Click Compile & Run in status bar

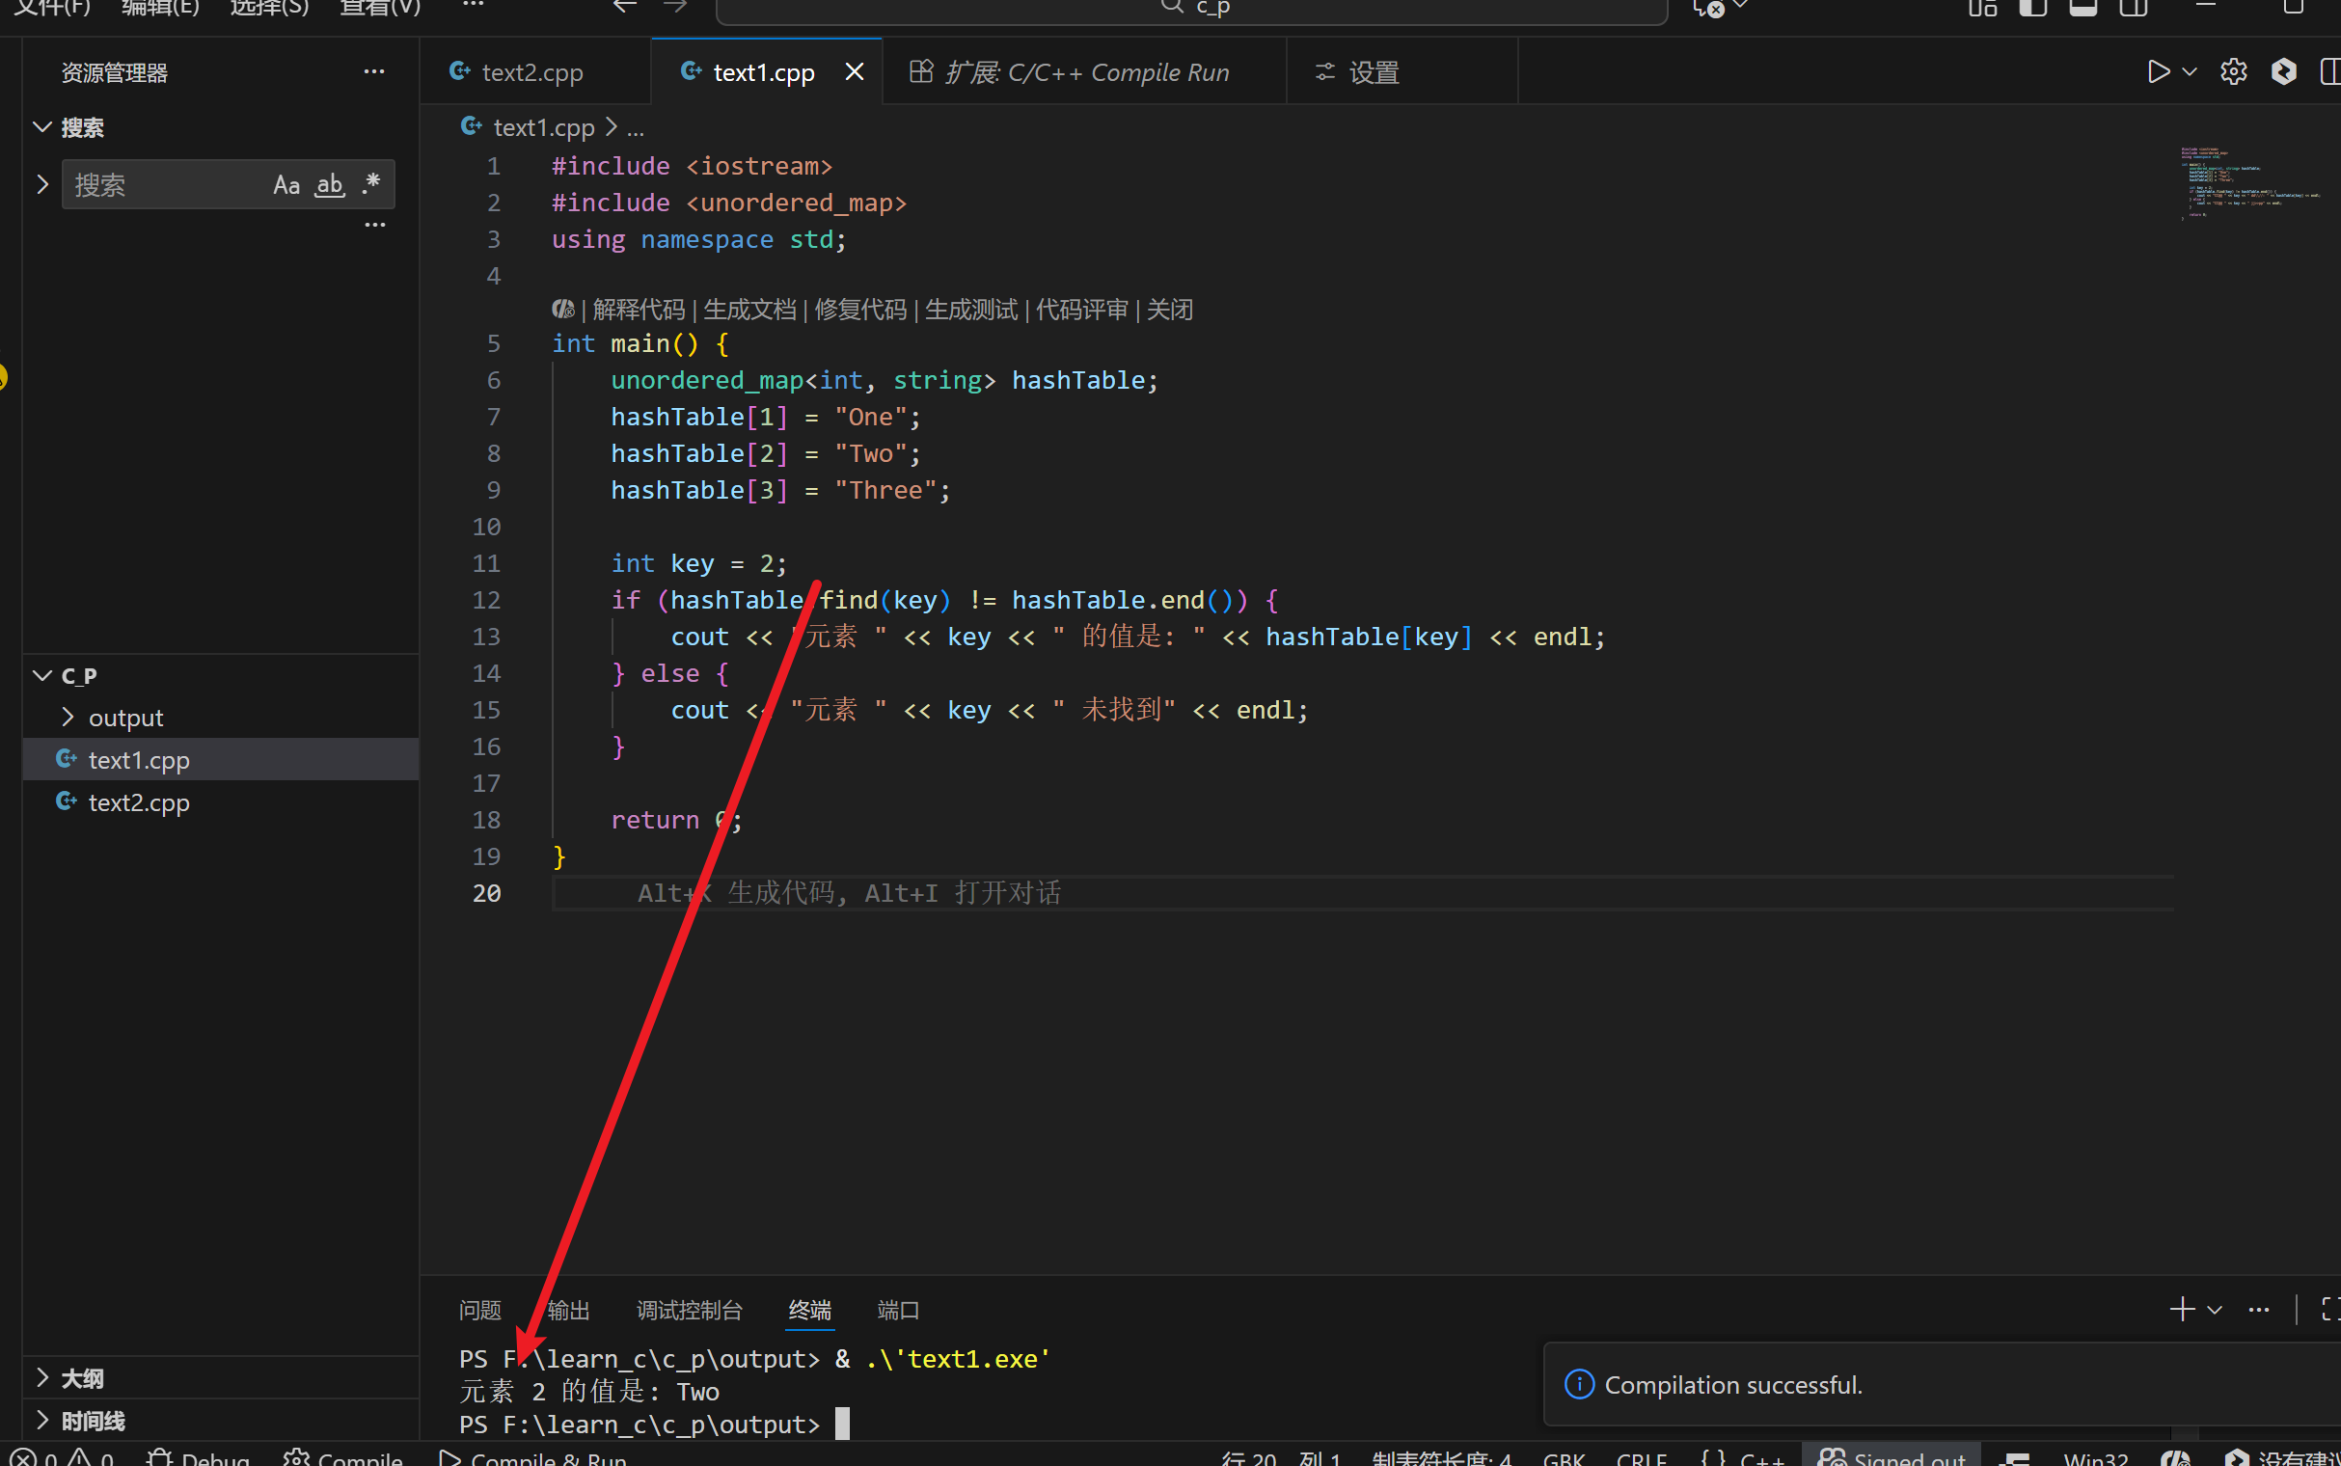533,1457
